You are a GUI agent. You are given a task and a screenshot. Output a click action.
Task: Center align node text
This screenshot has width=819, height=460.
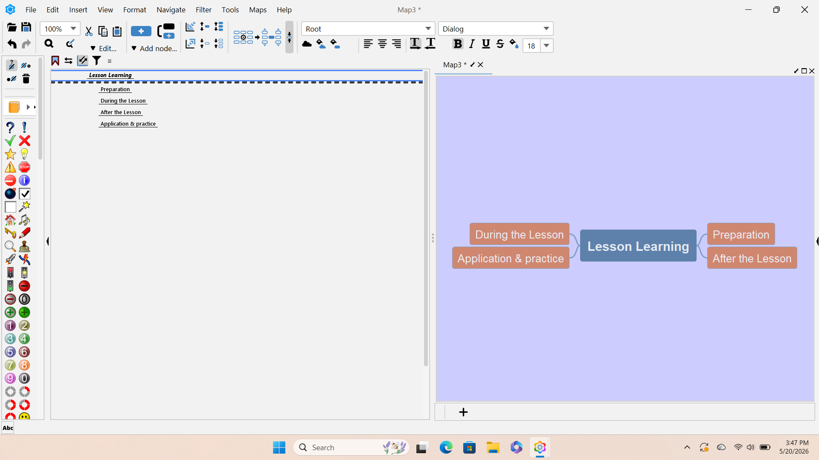click(382, 44)
